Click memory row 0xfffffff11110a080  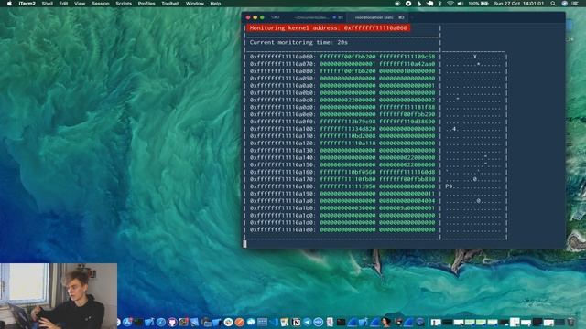pyautogui.click(x=342, y=71)
